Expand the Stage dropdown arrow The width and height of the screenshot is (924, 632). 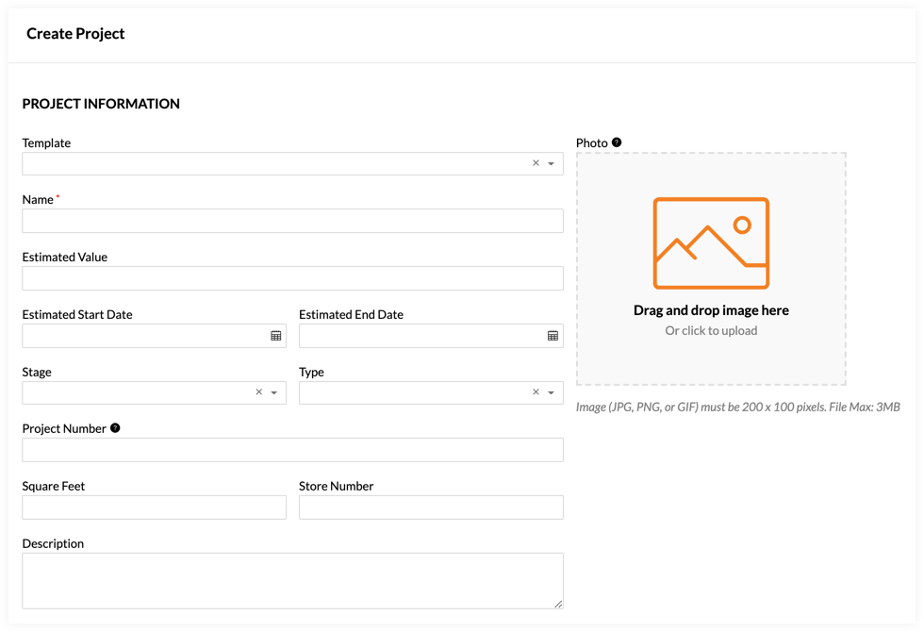pos(274,393)
